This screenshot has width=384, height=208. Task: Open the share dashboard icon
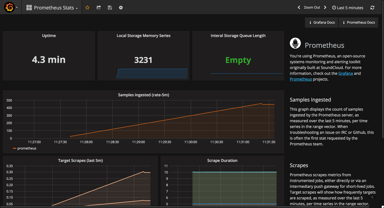click(x=99, y=7)
